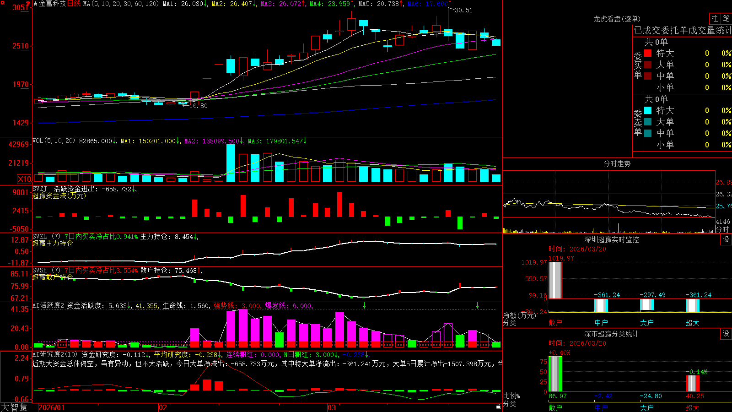The width and height of the screenshot is (732, 412).
Task: Click the 散户 bar in 深圳超赢实时监控 chart
Action: pos(555,280)
